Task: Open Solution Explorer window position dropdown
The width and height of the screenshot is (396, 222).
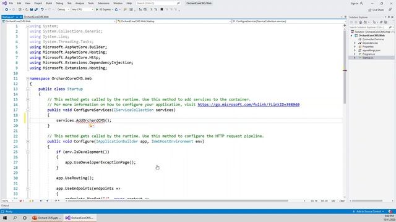Action: point(385,17)
